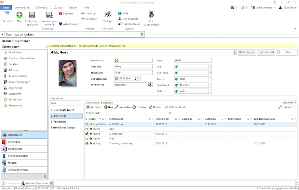Image resolution: width=299 pixels, height=190 pixels.
Task: Expand the Geschlecht dropdown
Action: click(210, 85)
